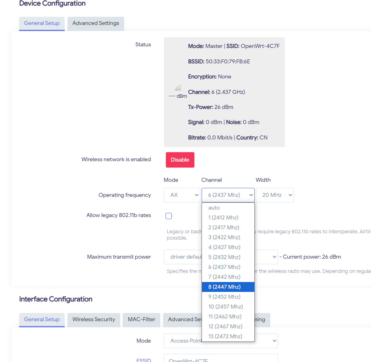Collapse the Channel dropdown showing 6 (2437 Mhz)
Viewport: 371px width, 362px height.
pyautogui.click(x=228, y=195)
